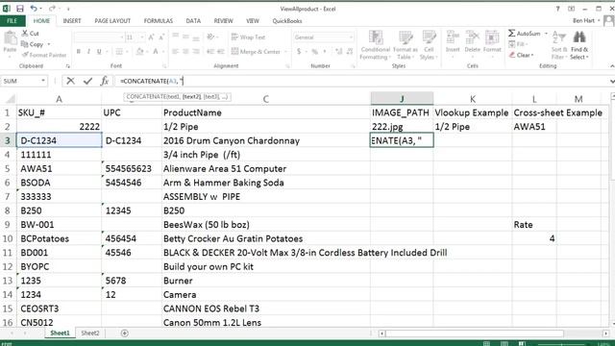The height and width of the screenshot is (346, 615).
Task: Select cell containing 222.jpg
Action: [x=402, y=127]
